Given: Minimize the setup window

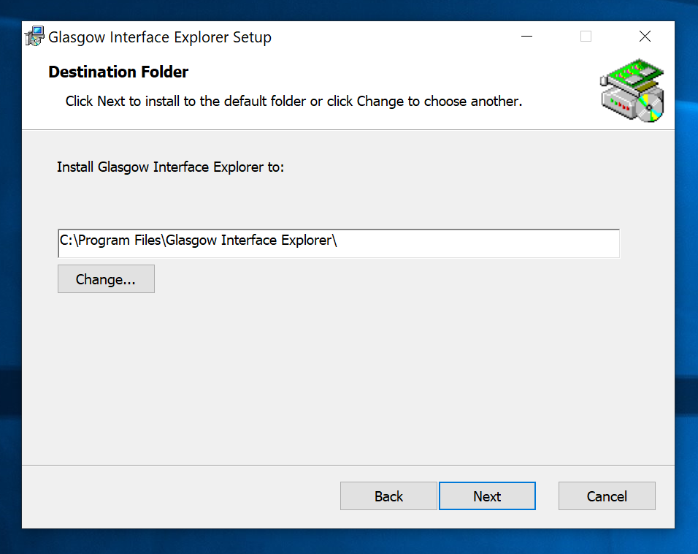Looking at the screenshot, I should click(x=526, y=36).
